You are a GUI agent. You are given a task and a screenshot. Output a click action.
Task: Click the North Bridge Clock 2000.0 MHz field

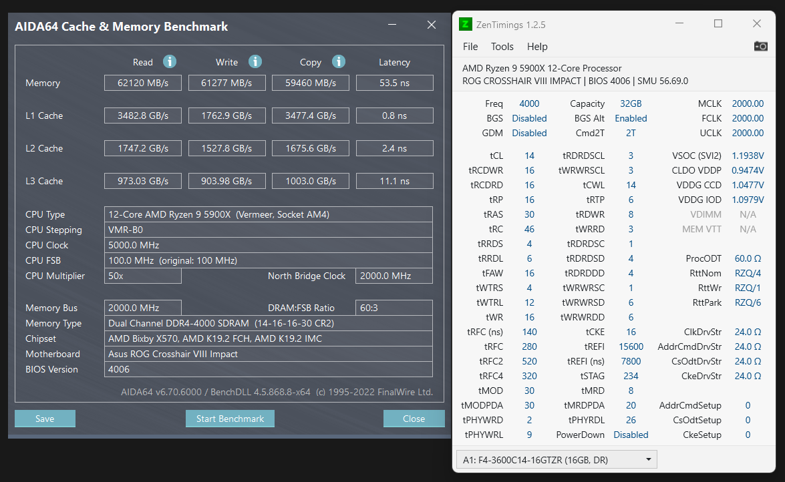tap(394, 276)
